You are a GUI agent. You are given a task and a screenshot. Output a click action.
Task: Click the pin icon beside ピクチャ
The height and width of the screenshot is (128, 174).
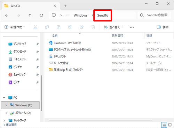tap(37, 67)
